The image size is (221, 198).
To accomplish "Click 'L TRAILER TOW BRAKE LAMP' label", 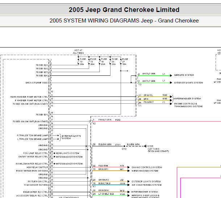I will [x=33, y=139].
